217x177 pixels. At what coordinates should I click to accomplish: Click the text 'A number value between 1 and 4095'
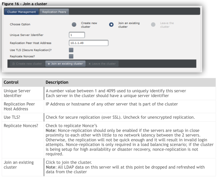pyautogui.click(x=80, y=91)
